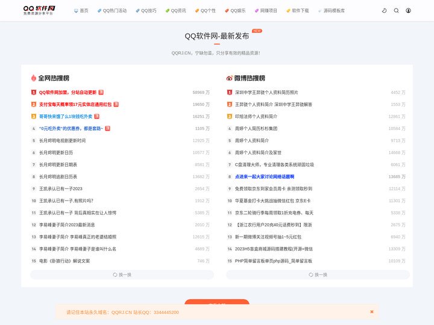
Task: Open QQ技巧 menu item
Action: [146, 10]
